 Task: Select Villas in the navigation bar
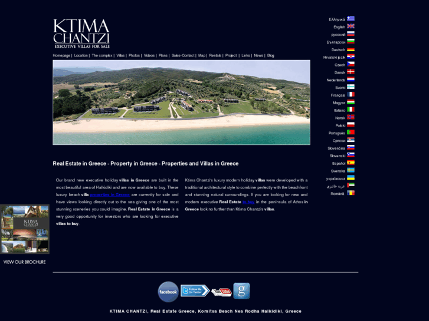[120, 55]
